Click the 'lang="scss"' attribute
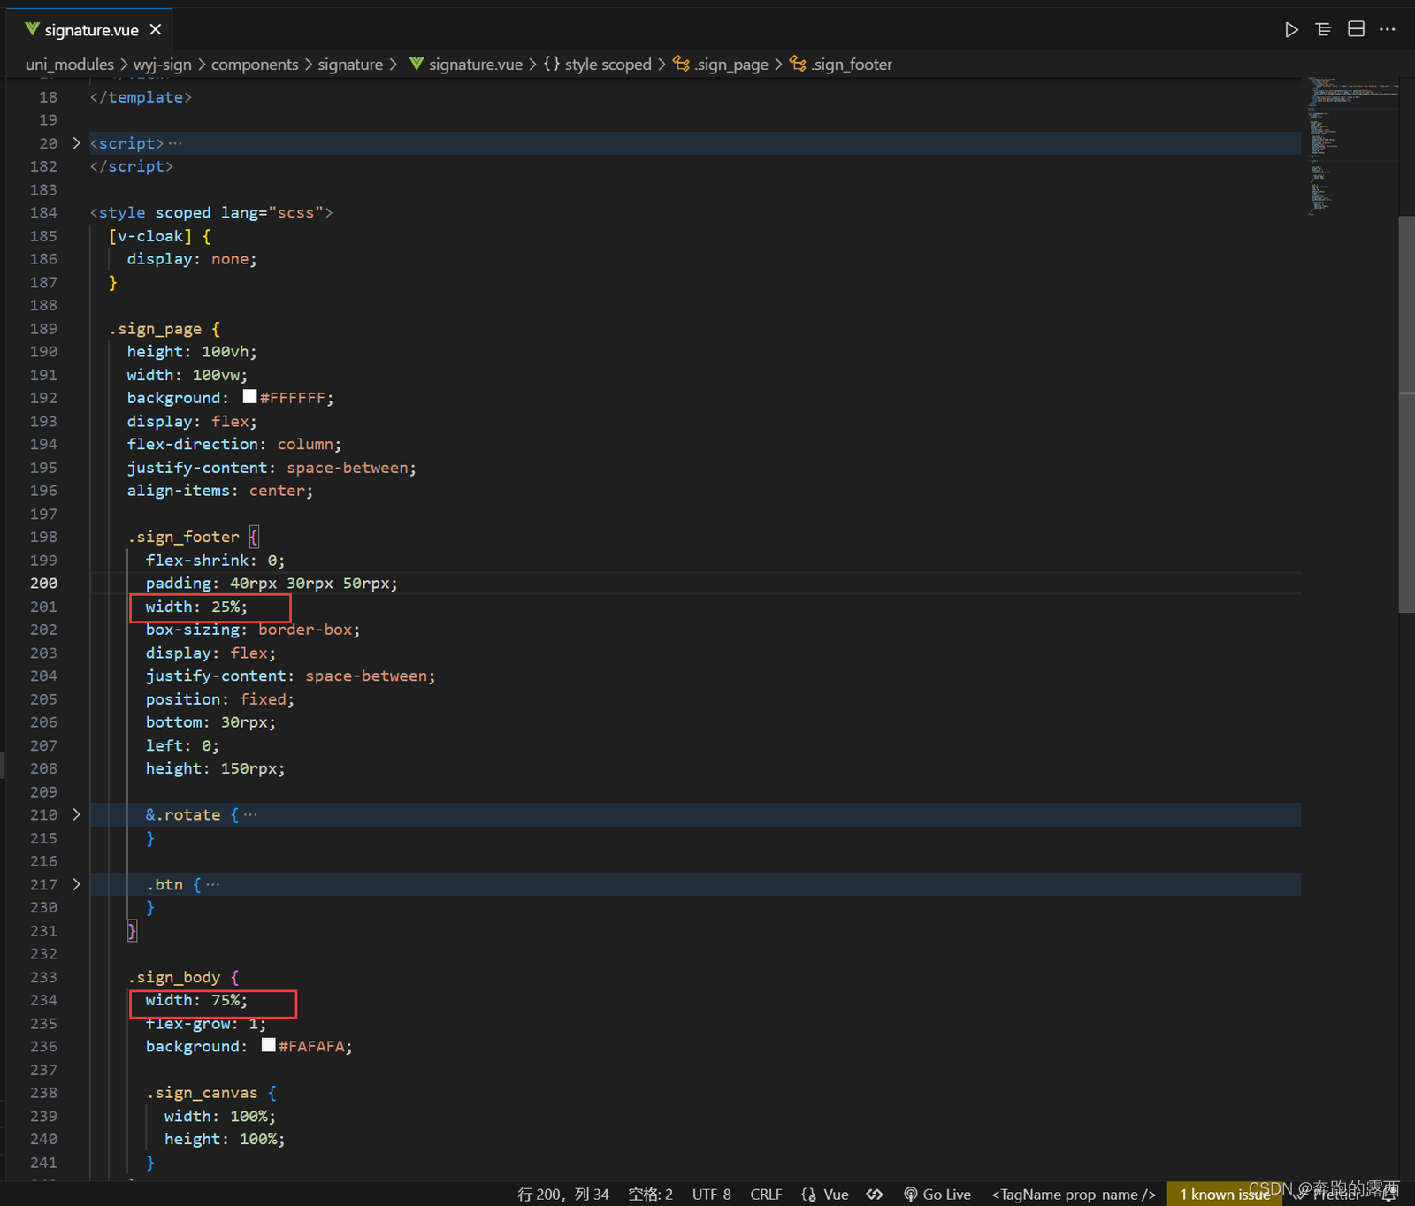 272,212
